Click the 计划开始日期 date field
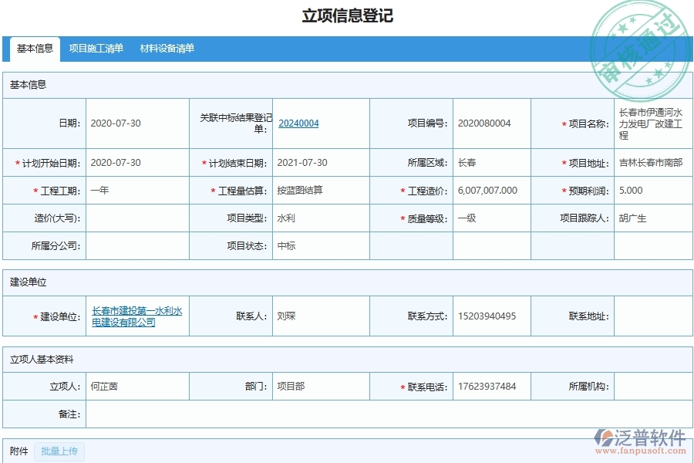The width and height of the screenshot is (694, 463). coord(139,163)
